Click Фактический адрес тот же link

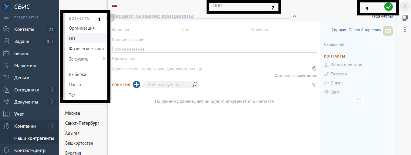(295, 76)
